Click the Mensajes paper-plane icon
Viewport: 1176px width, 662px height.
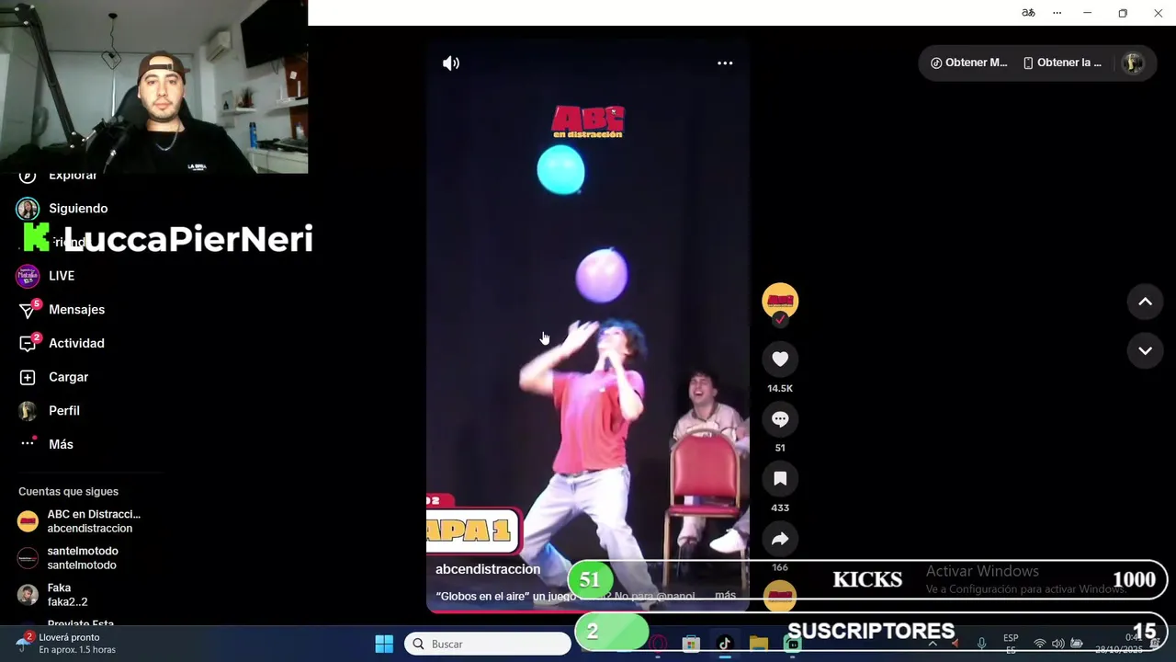[x=28, y=311]
